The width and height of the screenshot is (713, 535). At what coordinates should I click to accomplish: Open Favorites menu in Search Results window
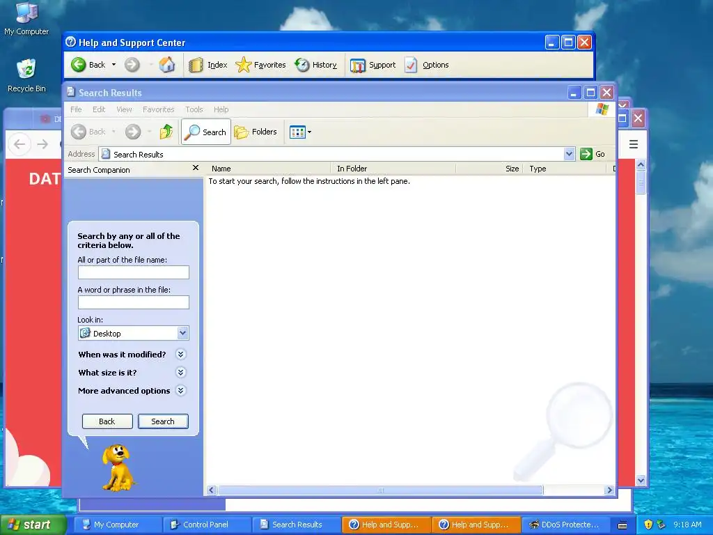(x=158, y=109)
